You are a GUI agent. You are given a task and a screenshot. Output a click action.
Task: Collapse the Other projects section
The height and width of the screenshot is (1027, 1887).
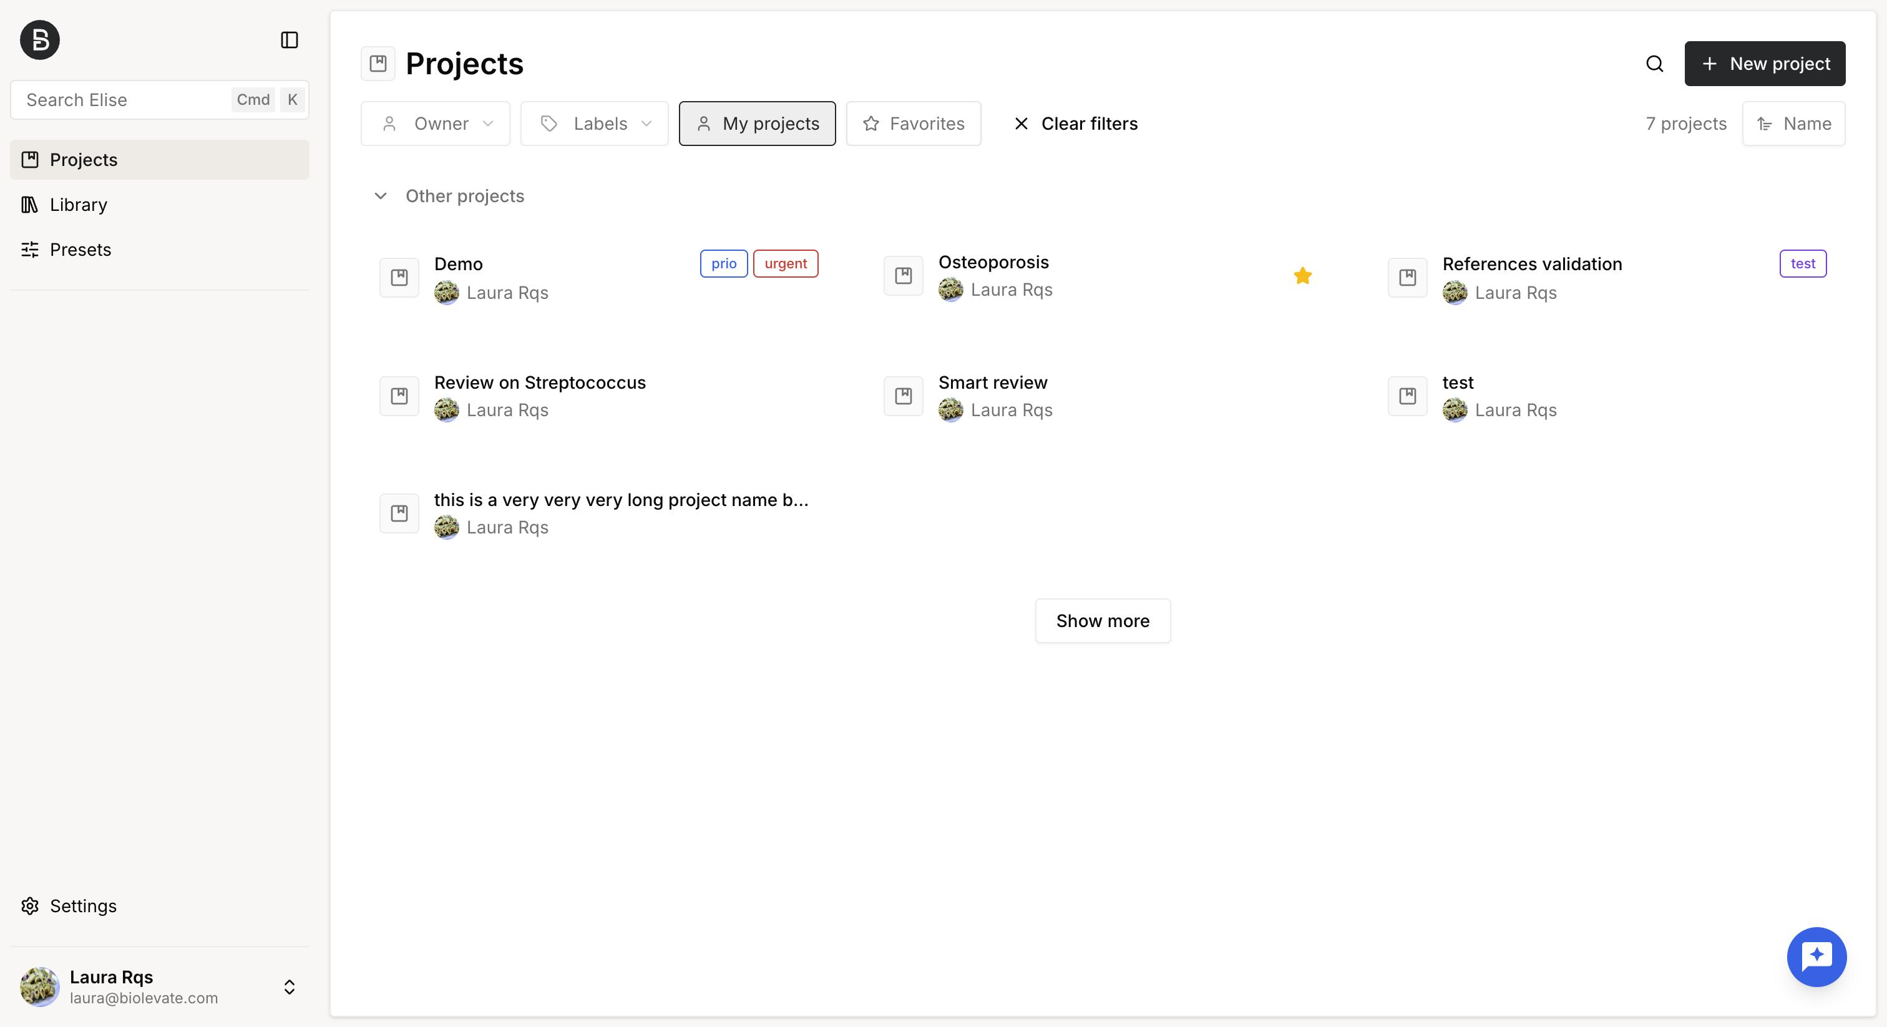tap(380, 197)
